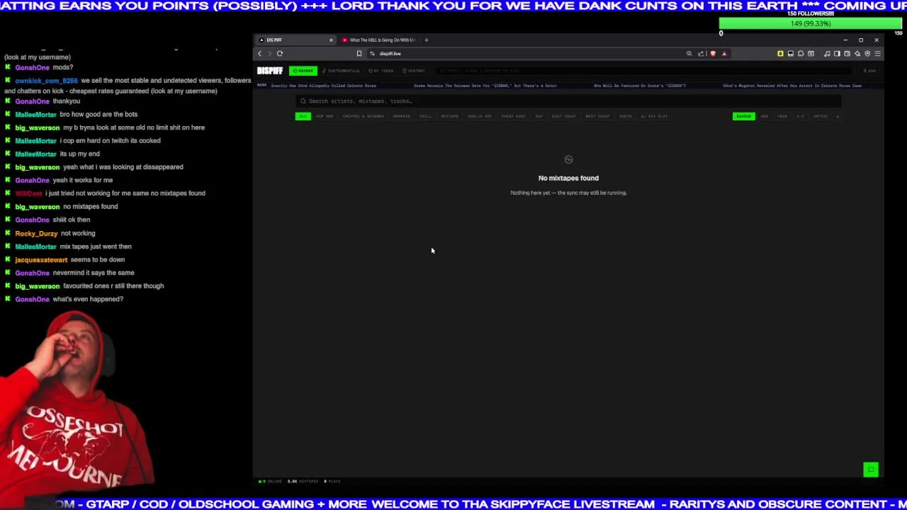This screenshot has width=907, height=510.
Task: Click the zoom magnifier icon in address bar
Action: pyautogui.click(x=689, y=54)
